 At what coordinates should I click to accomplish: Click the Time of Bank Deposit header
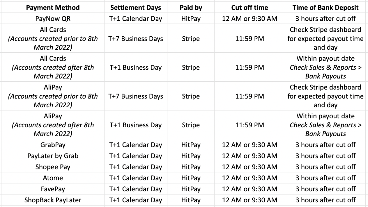coord(325,8)
